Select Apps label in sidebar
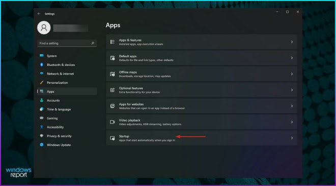The image size is (336, 186). tap(50, 92)
